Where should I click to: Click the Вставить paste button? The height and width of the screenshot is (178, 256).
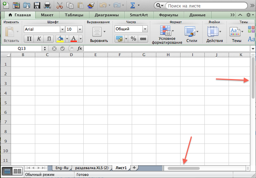(11, 34)
